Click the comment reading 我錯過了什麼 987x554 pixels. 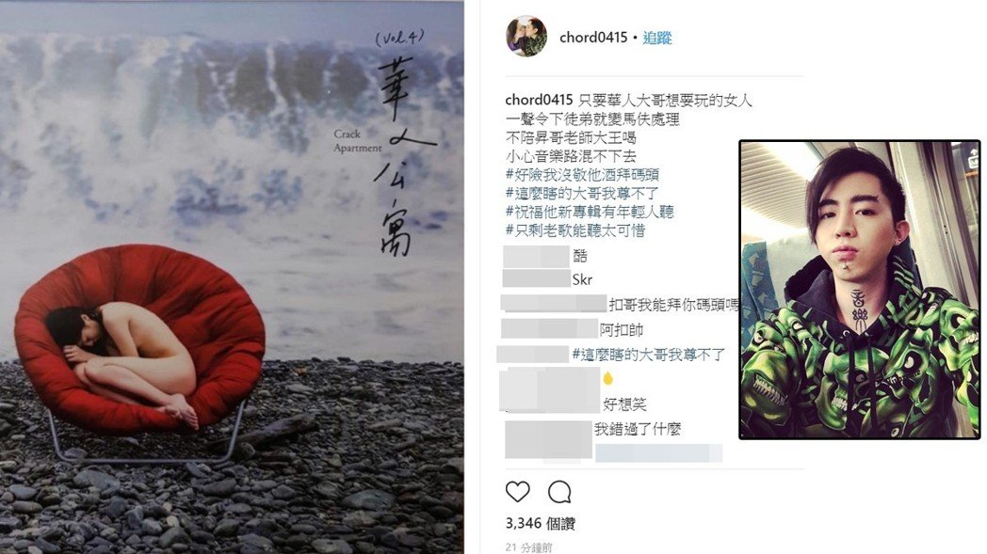(638, 430)
